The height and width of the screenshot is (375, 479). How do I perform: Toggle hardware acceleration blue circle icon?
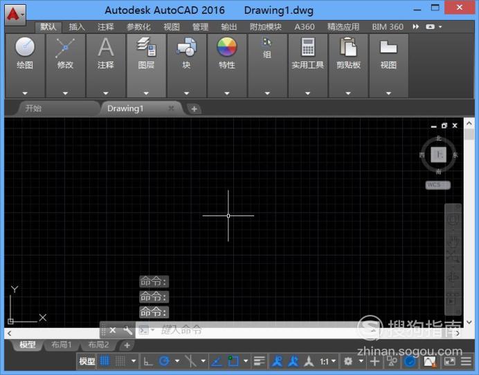pos(410,362)
